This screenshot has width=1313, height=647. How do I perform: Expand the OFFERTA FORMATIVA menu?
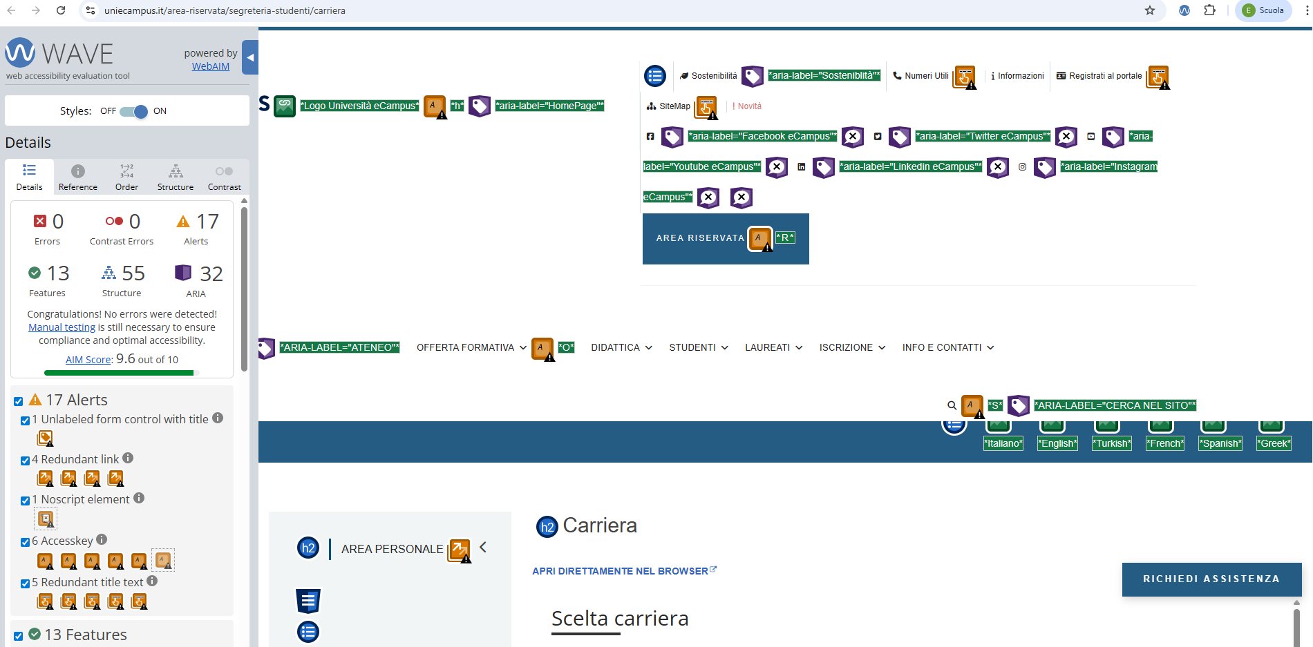[x=471, y=347]
